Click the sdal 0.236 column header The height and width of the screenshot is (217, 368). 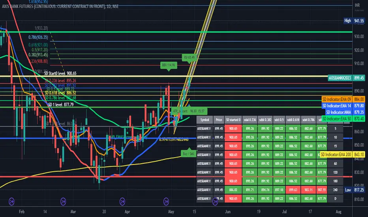[x=250, y=120]
